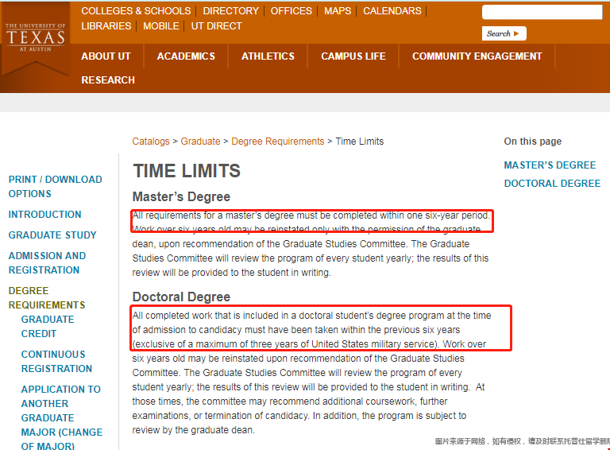Open Calendars from the top bar

pyautogui.click(x=392, y=11)
